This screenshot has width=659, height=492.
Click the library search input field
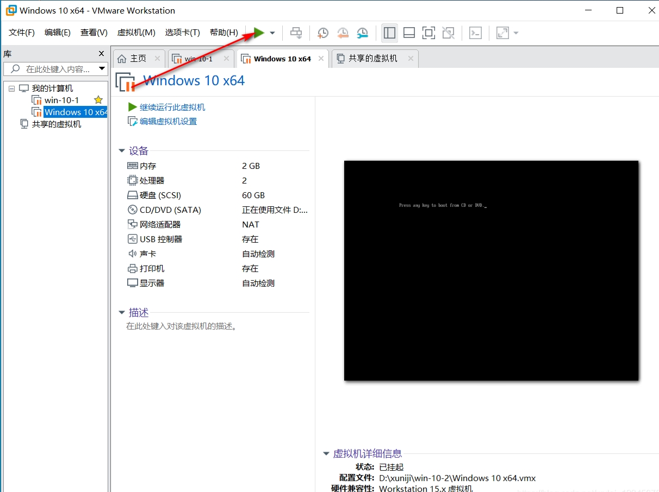point(54,69)
